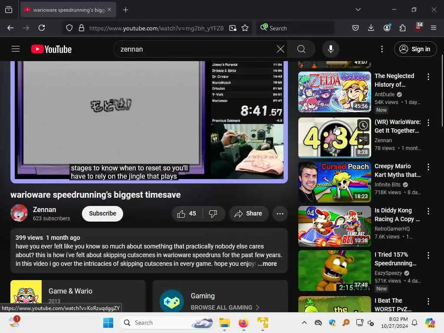The width and height of the screenshot is (444, 333).
Task: Add WarioWare video to queue
Action: (x=363, y=139)
